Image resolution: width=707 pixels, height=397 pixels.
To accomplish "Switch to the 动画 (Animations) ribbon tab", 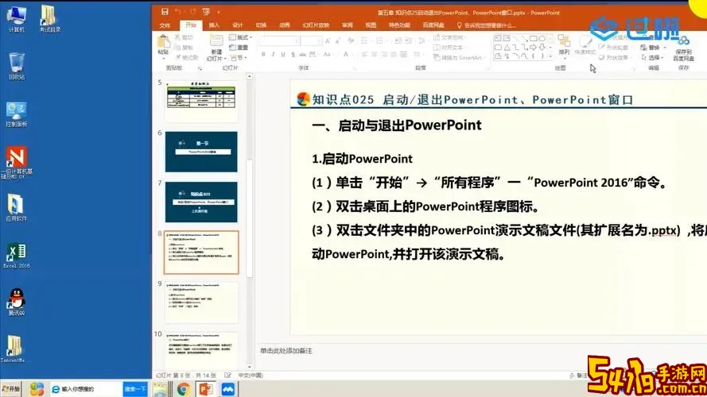I will pyautogui.click(x=285, y=25).
